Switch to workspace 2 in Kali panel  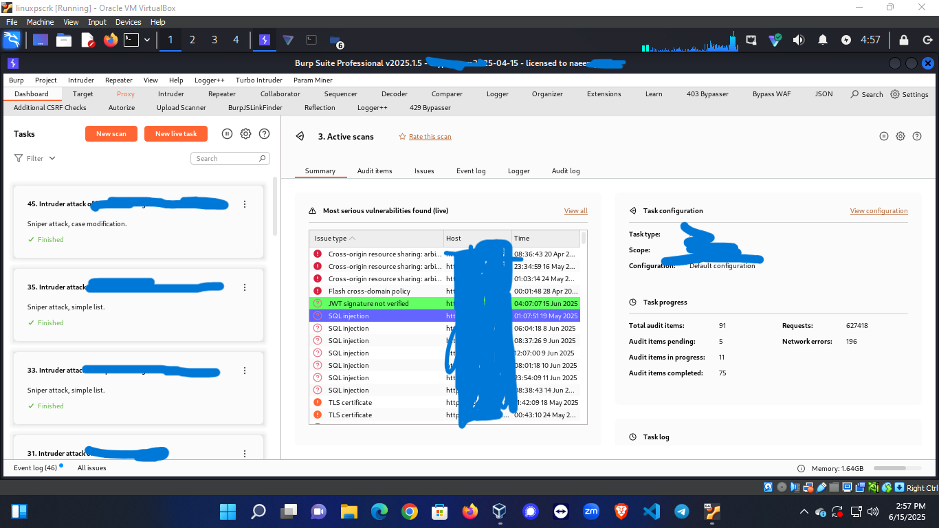192,40
